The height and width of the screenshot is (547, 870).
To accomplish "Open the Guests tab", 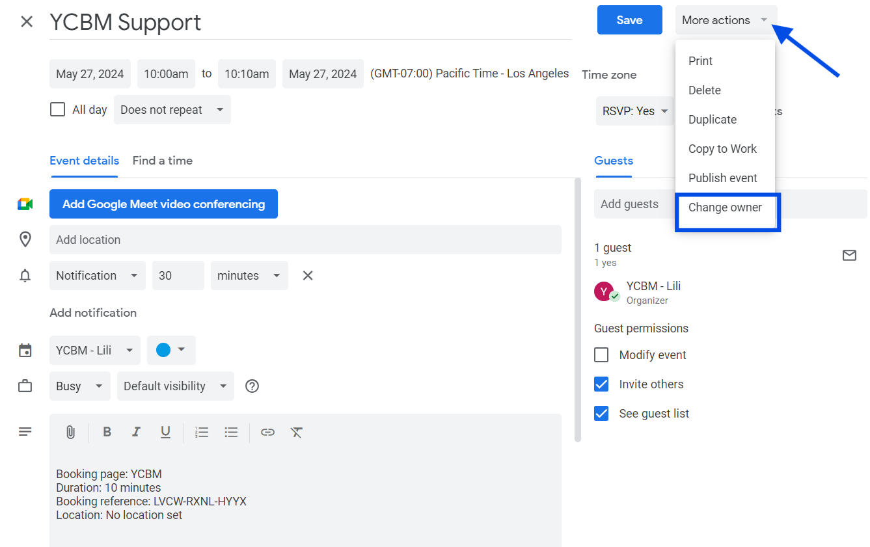I will [614, 161].
